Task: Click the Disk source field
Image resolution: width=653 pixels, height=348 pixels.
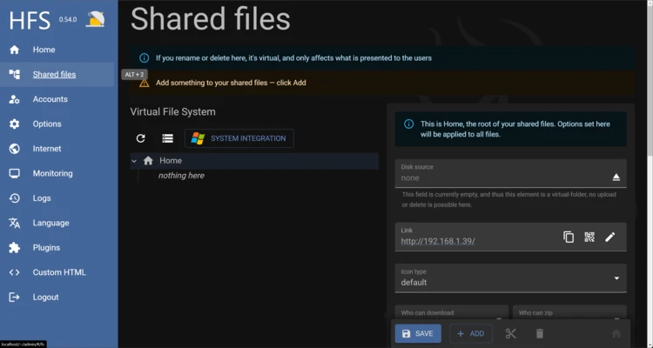Action: coord(510,173)
